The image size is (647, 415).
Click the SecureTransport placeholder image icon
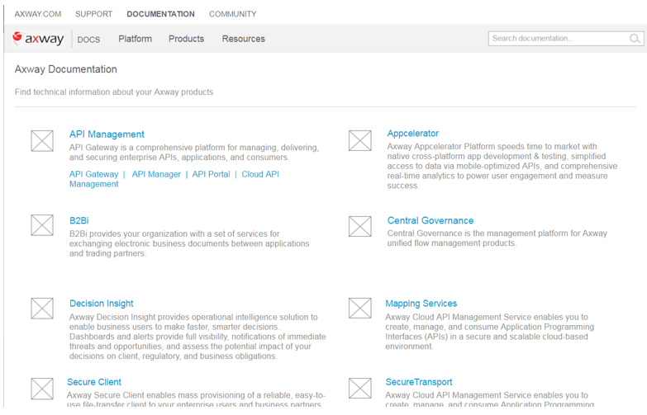pos(359,388)
